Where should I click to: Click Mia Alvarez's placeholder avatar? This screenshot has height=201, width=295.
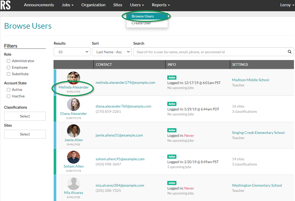click(x=74, y=184)
